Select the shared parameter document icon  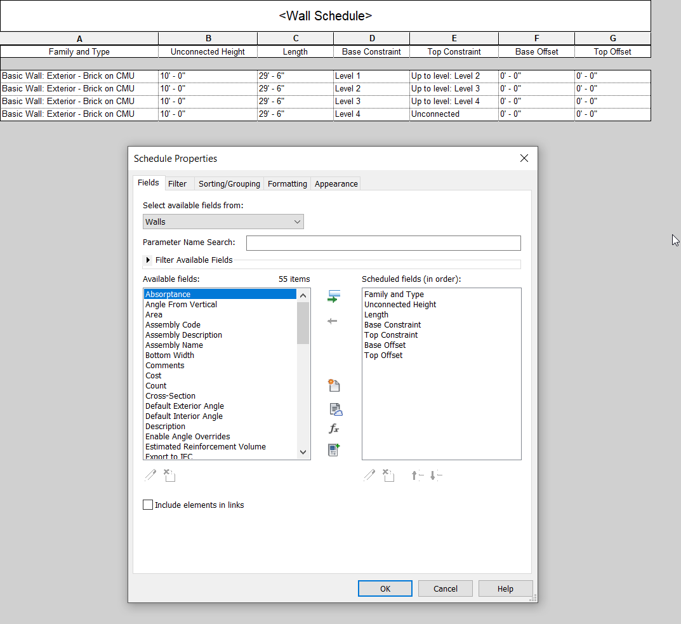[335, 409]
